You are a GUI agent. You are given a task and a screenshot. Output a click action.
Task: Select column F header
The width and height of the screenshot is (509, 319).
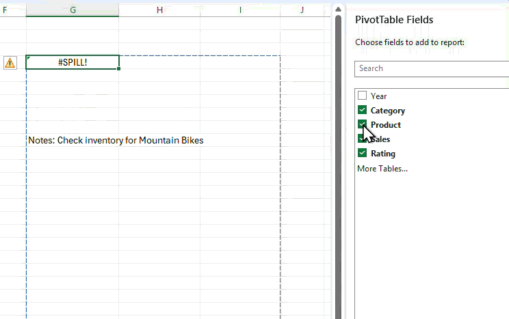click(x=13, y=10)
